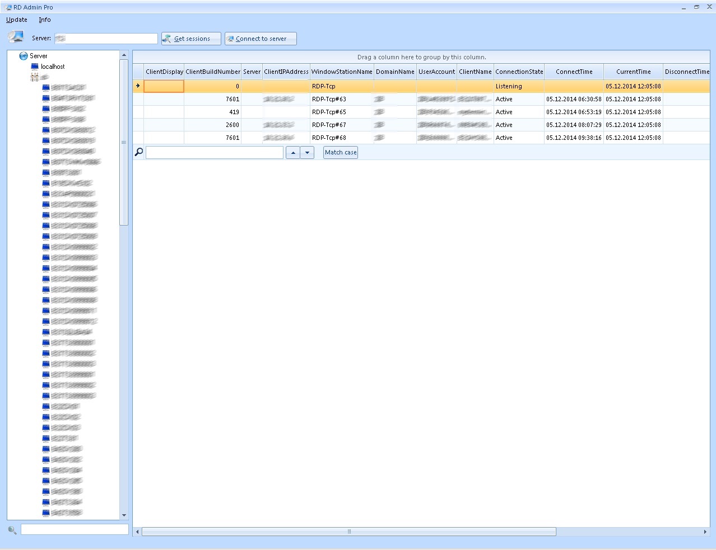This screenshot has height=550, width=716.
Task: Click the computer icon beside the Server label
Action: 16,37
